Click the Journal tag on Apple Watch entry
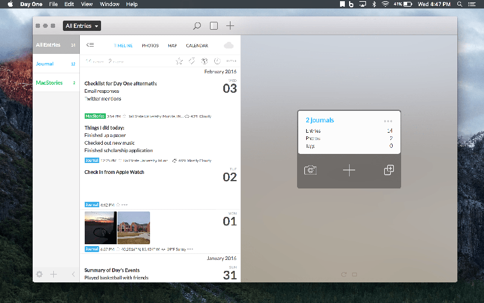484x303 pixels. pyautogui.click(x=92, y=205)
